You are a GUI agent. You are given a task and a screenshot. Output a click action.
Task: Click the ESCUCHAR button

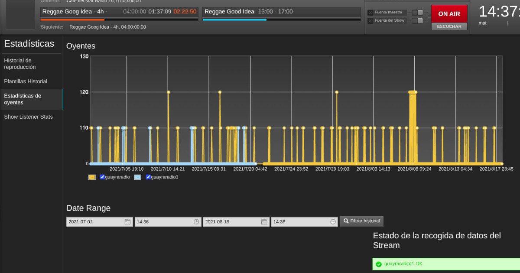(x=449, y=26)
